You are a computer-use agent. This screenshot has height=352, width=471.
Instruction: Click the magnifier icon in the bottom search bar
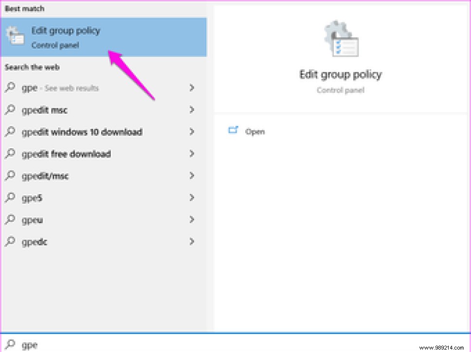10,344
